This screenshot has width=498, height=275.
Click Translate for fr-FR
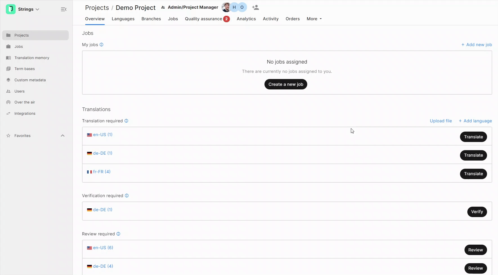[473, 174]
